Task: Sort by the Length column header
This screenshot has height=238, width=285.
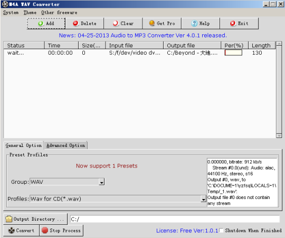Action: click(x=262, y=45)
